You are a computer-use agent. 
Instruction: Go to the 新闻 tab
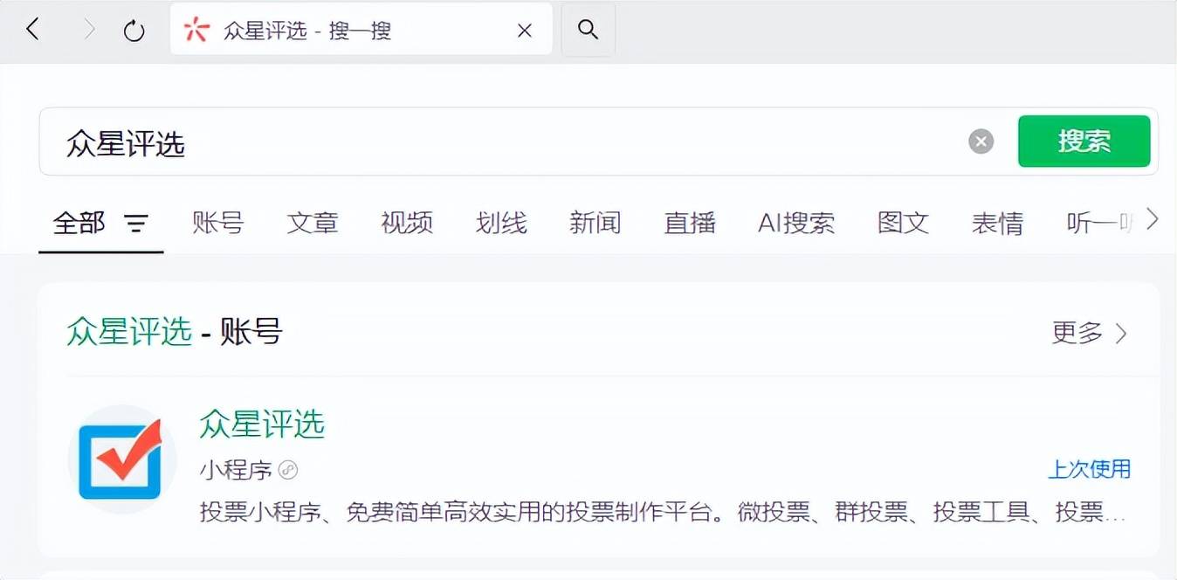(595, 224)
